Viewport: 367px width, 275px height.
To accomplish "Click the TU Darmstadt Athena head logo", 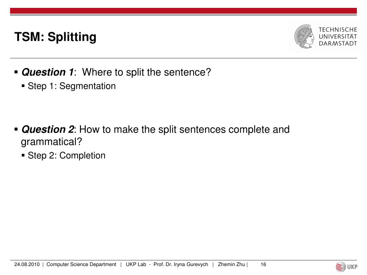I will click(x=304, y=37).
